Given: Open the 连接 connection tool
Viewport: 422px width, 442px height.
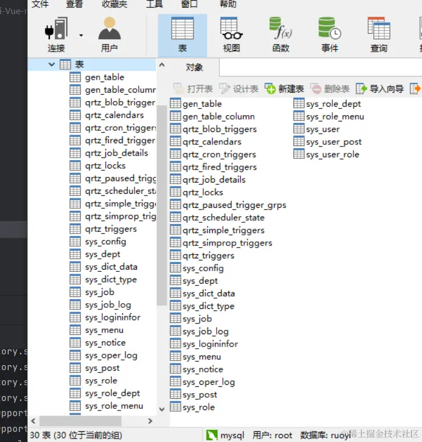Looking at the screenshot, I should pyautogui.click(x=56, y=34).
